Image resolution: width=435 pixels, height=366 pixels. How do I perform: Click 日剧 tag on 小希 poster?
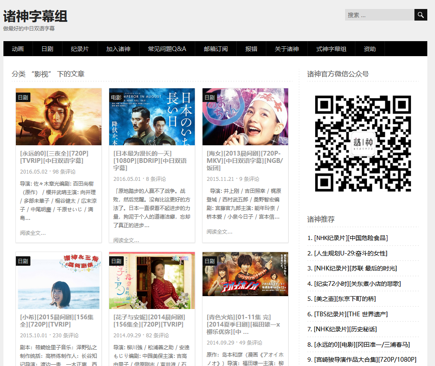click(23, 261)
